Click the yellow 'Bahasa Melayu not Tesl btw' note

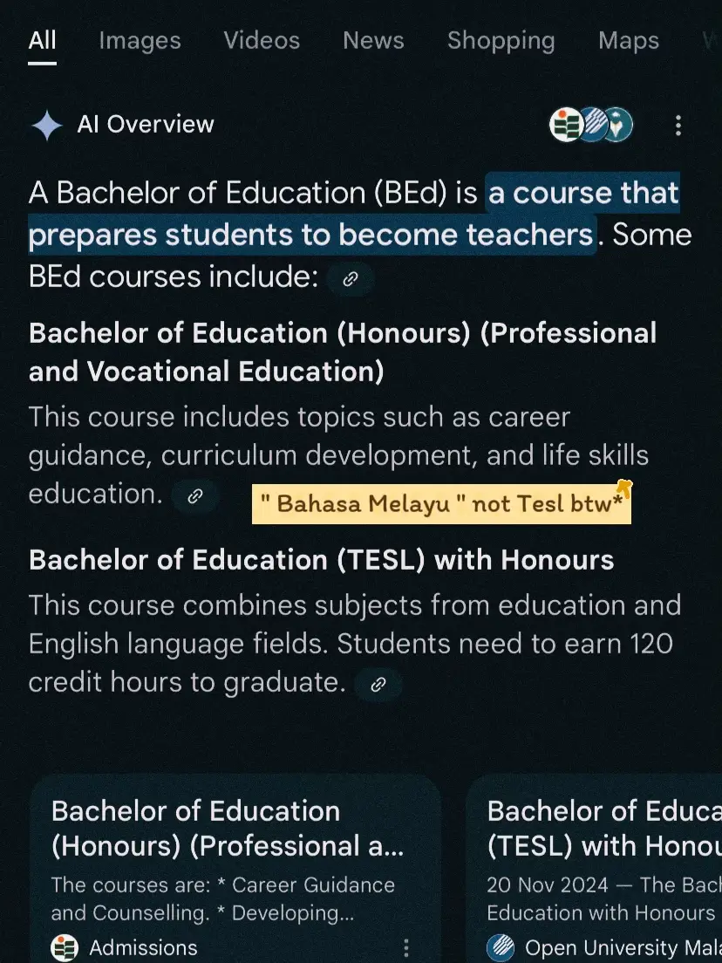pos(441,503)
